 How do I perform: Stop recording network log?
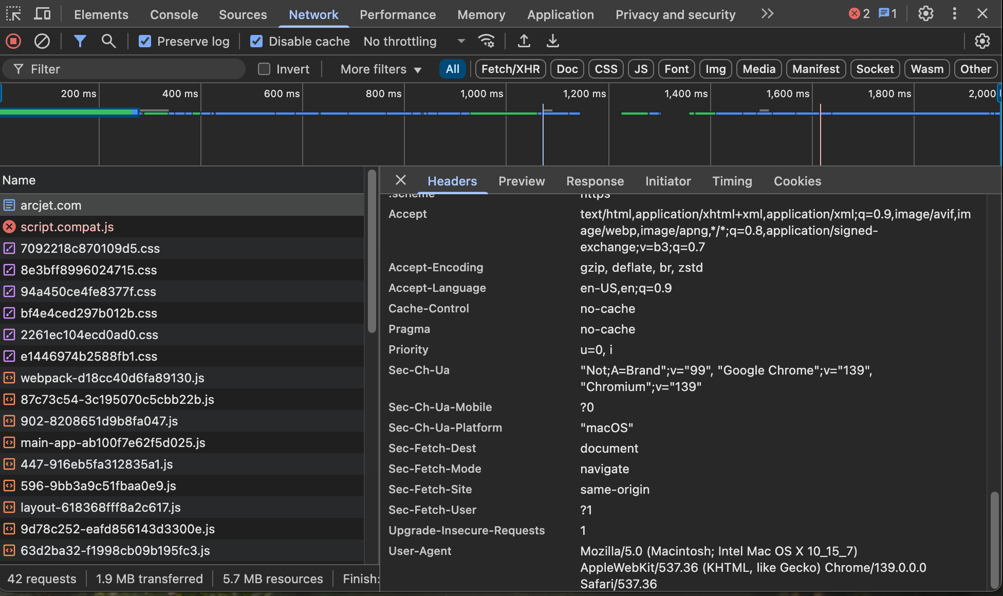[x=13, y=41]
